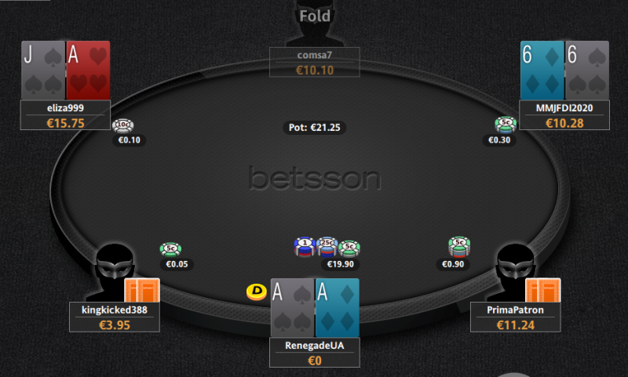
Task: Click the 10c chip near eliza999
Action: (123, 125)
